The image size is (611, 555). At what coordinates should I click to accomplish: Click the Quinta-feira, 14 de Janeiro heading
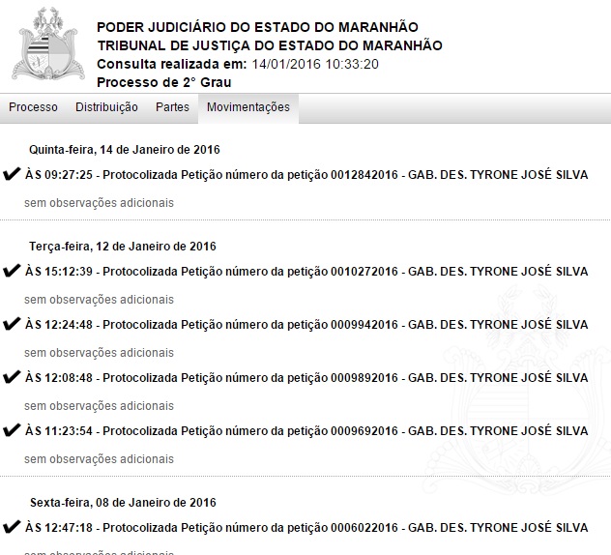[x=125, y=150]
